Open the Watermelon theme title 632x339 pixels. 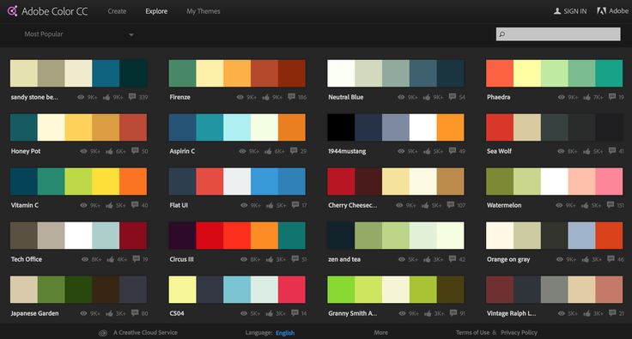click(x=504, y=205)
